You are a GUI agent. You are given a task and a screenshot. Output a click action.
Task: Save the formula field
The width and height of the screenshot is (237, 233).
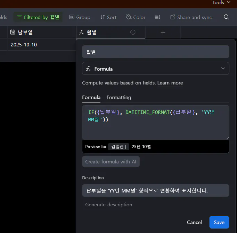219,222
